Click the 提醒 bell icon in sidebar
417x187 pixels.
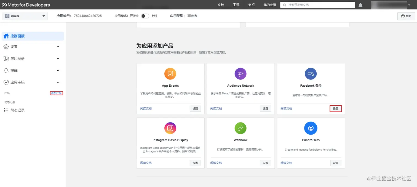(x=6, y=70)
